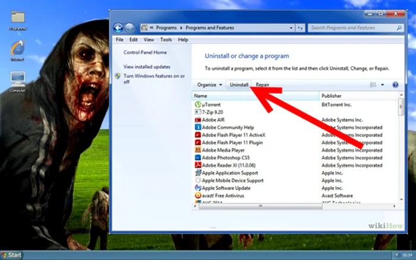
Task: Click the Repair button
Action: [263, 85]
